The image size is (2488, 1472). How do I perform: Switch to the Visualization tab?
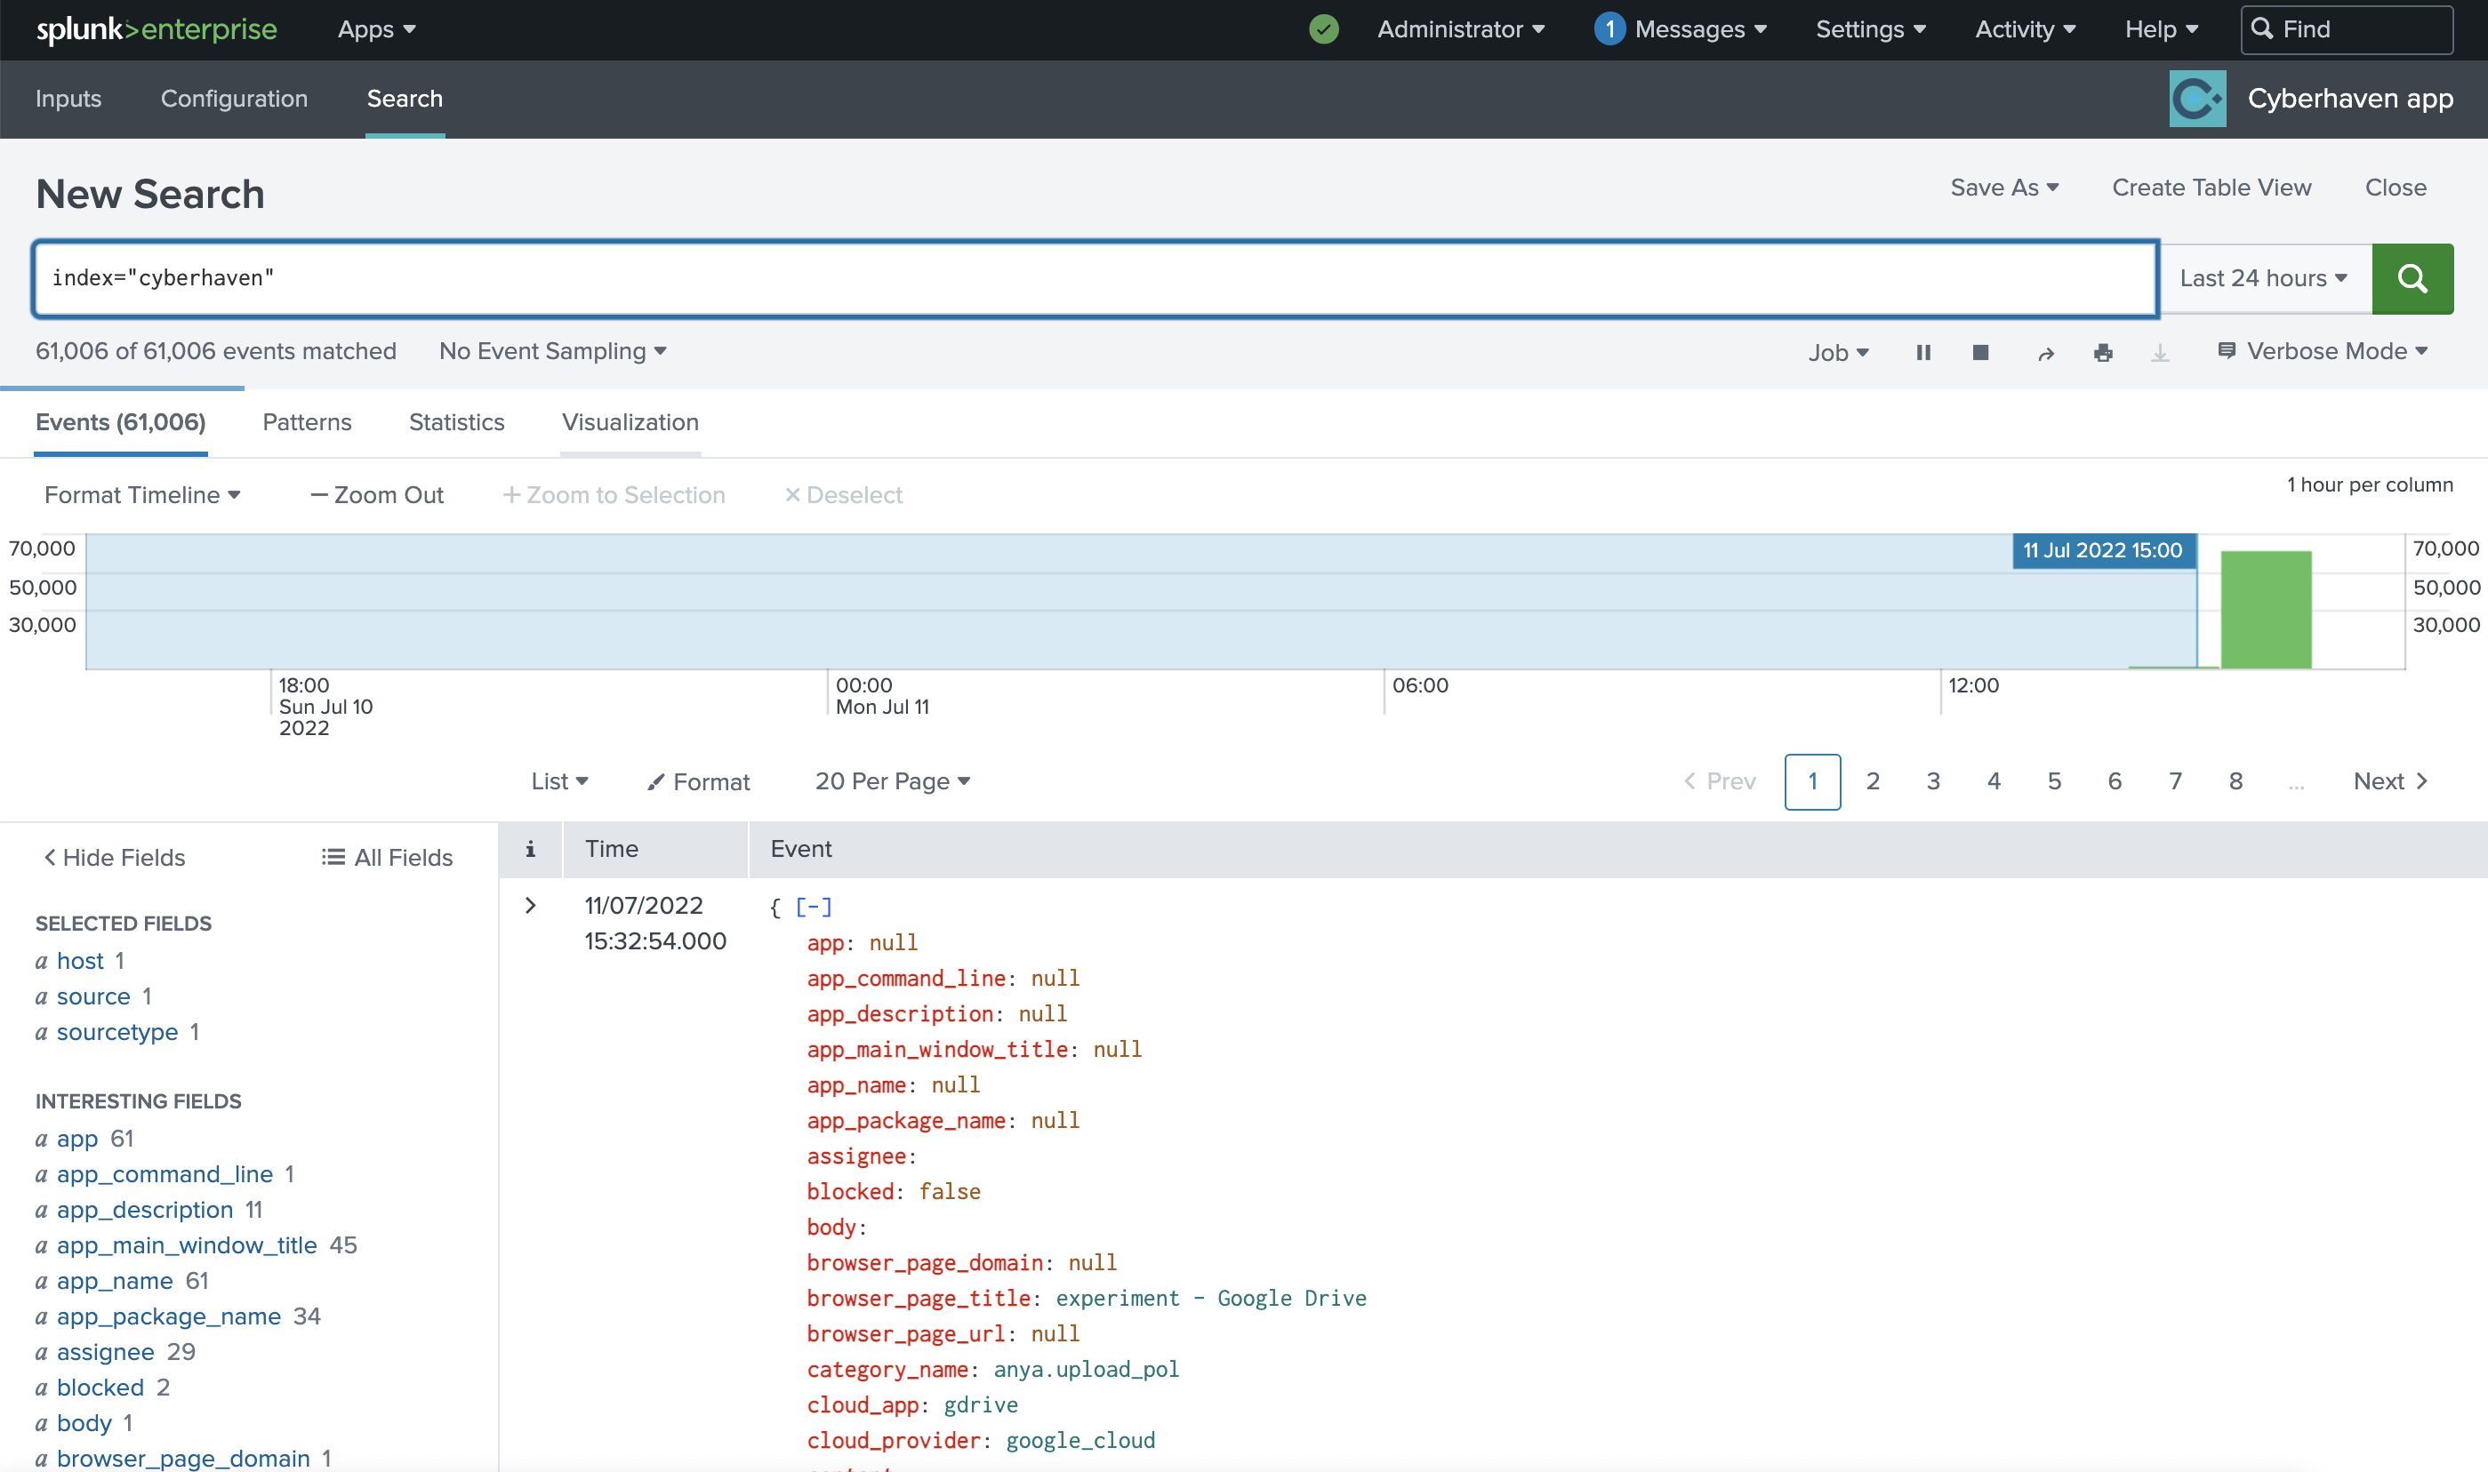pyautogui.click(x=630, y=422)
